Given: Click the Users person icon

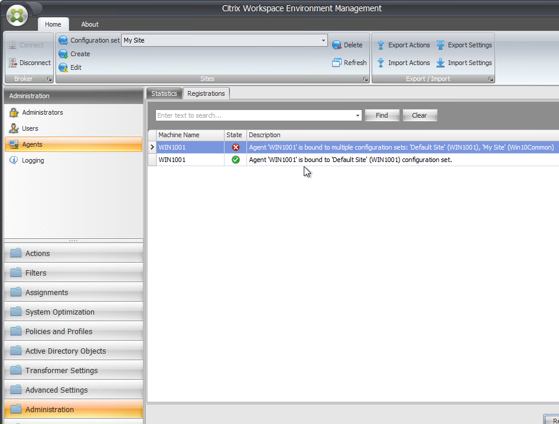Looking at the screenshot, I should tap(14, 128).
